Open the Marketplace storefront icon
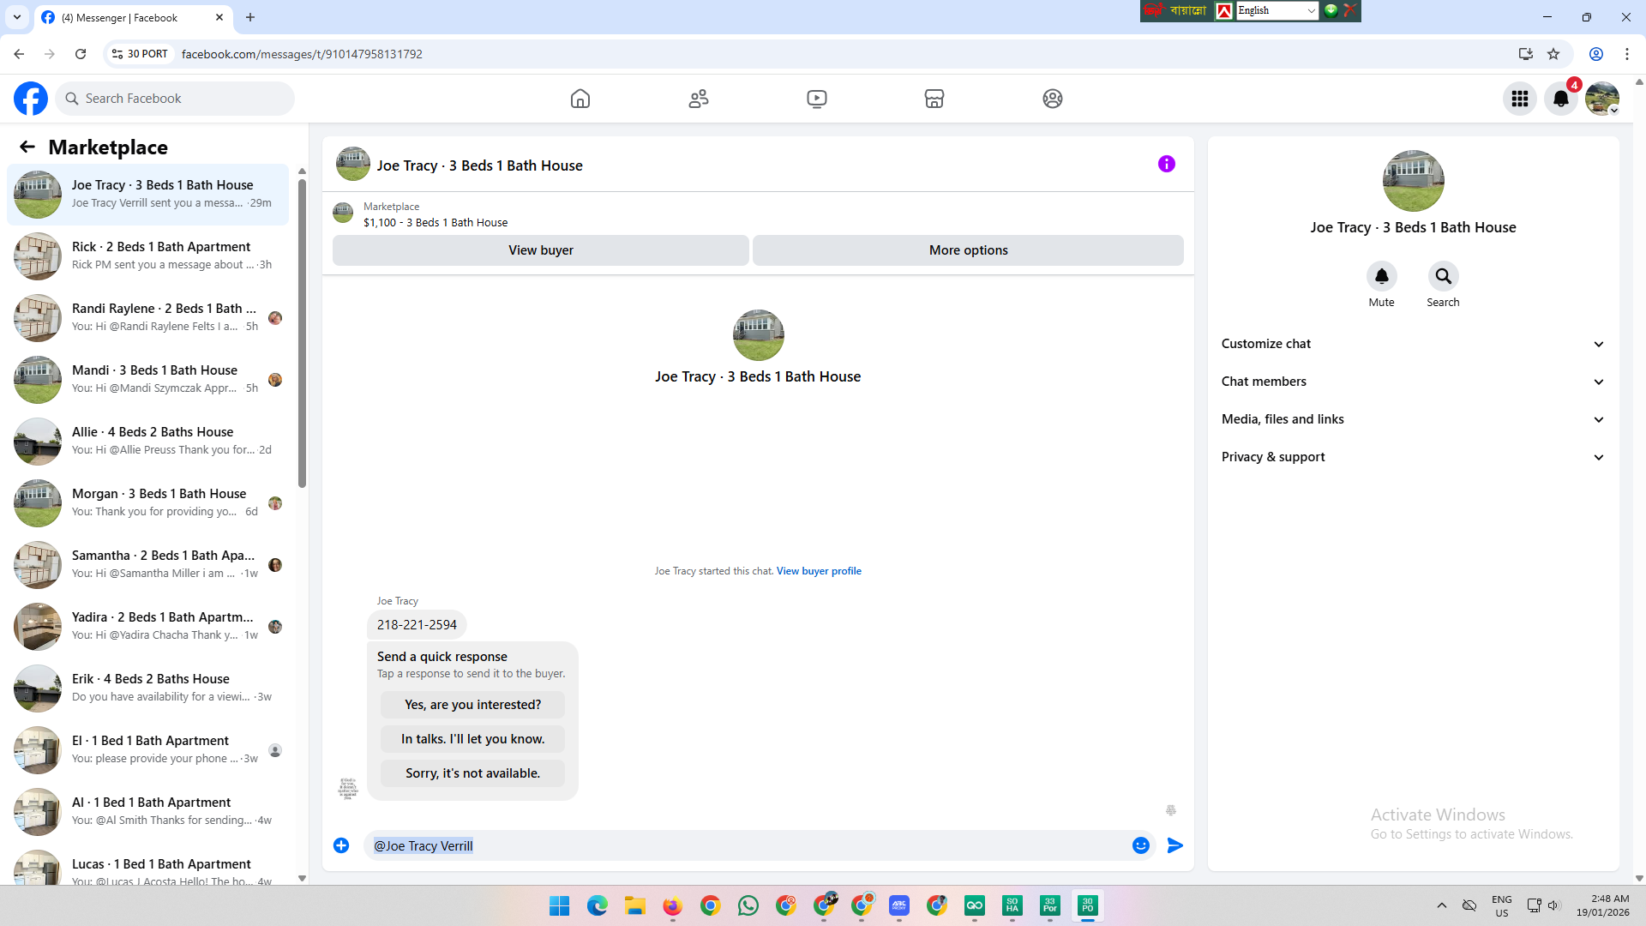This screenshot has width=1646, height=926. point(934,99)
